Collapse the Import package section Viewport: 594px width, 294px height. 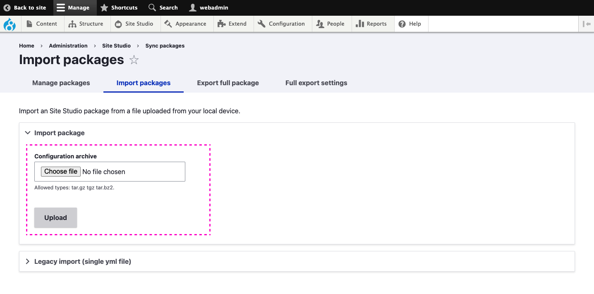[28, 133]
